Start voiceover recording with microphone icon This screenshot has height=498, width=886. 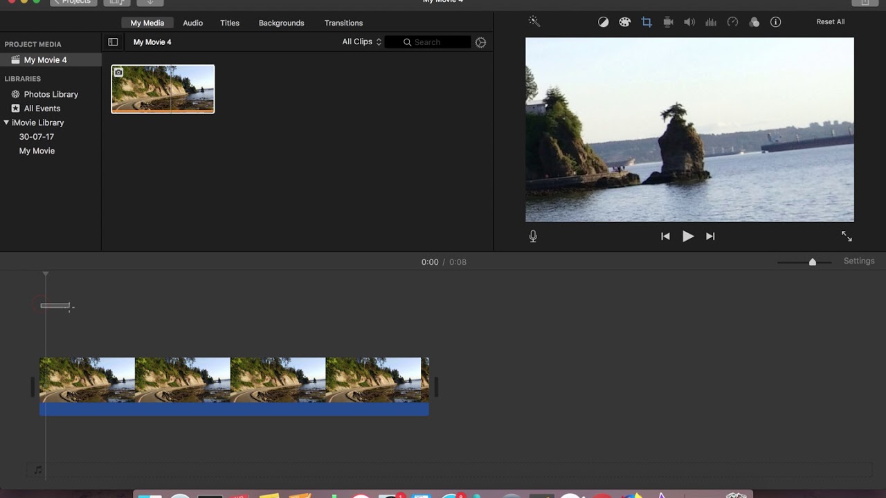click(533, 237)
